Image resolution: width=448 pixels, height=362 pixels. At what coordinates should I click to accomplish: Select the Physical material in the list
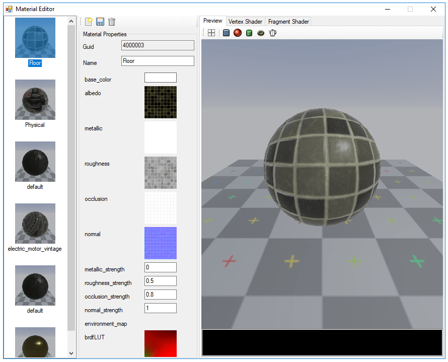point(35,100)
